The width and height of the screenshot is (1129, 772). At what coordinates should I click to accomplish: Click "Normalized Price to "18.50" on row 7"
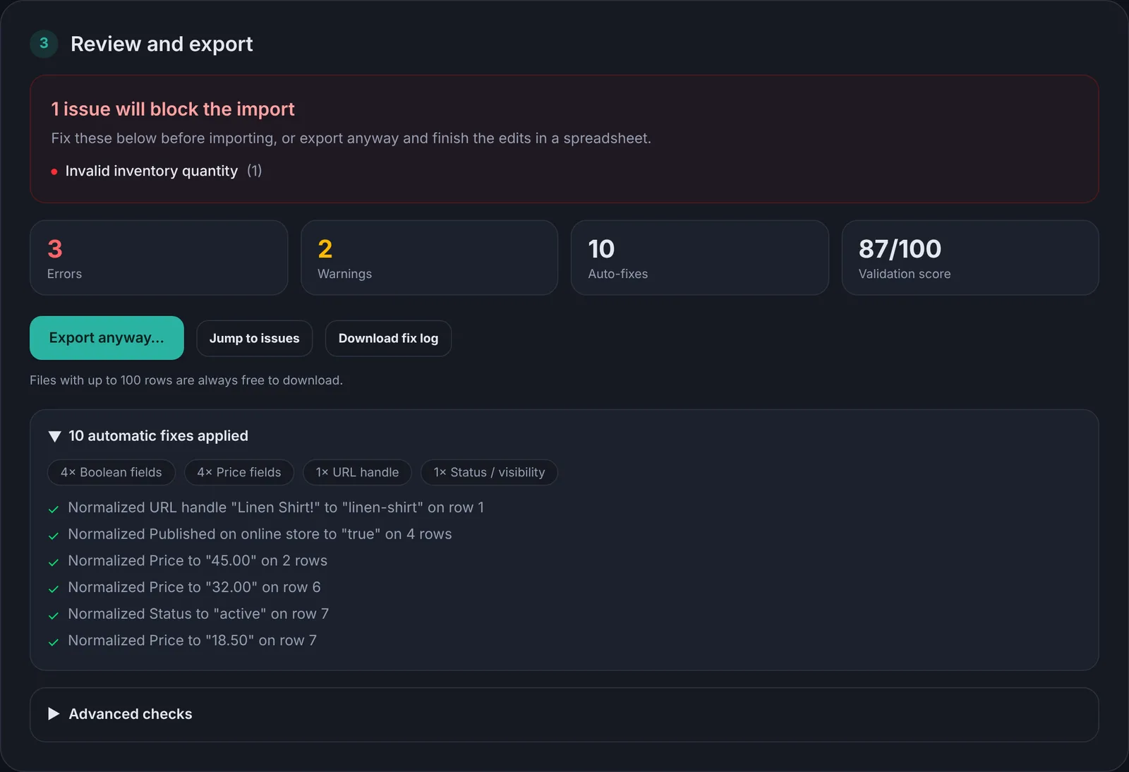pyautogui.click(x=192, y=641)
